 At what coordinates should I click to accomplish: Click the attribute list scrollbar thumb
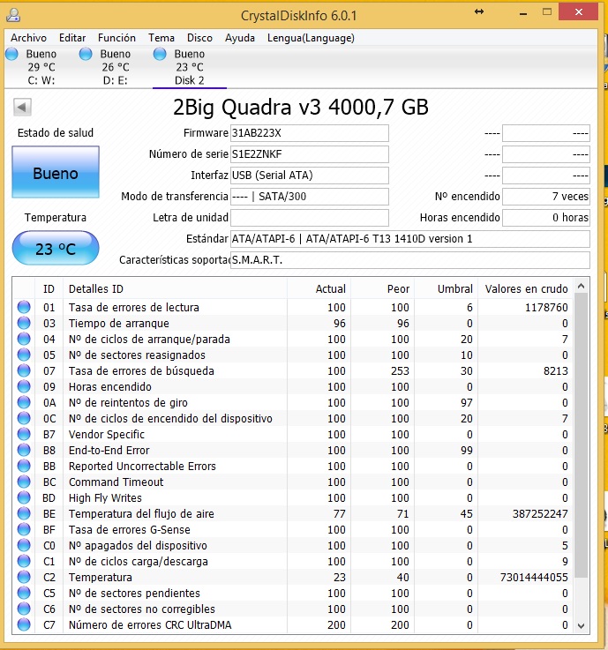(x=581, y=436)
